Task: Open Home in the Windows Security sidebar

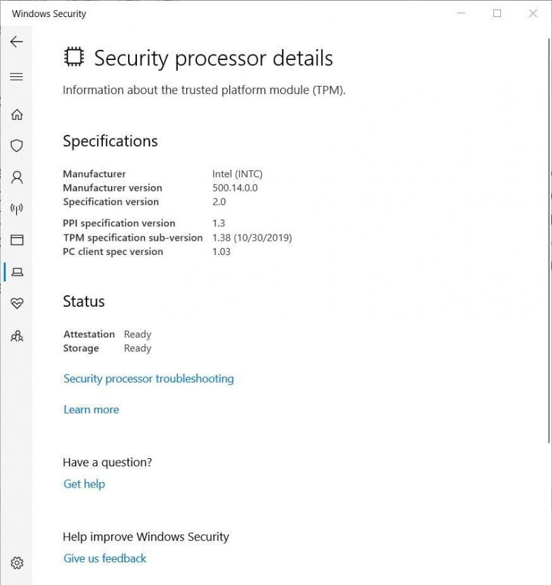Action: (16, 115)
